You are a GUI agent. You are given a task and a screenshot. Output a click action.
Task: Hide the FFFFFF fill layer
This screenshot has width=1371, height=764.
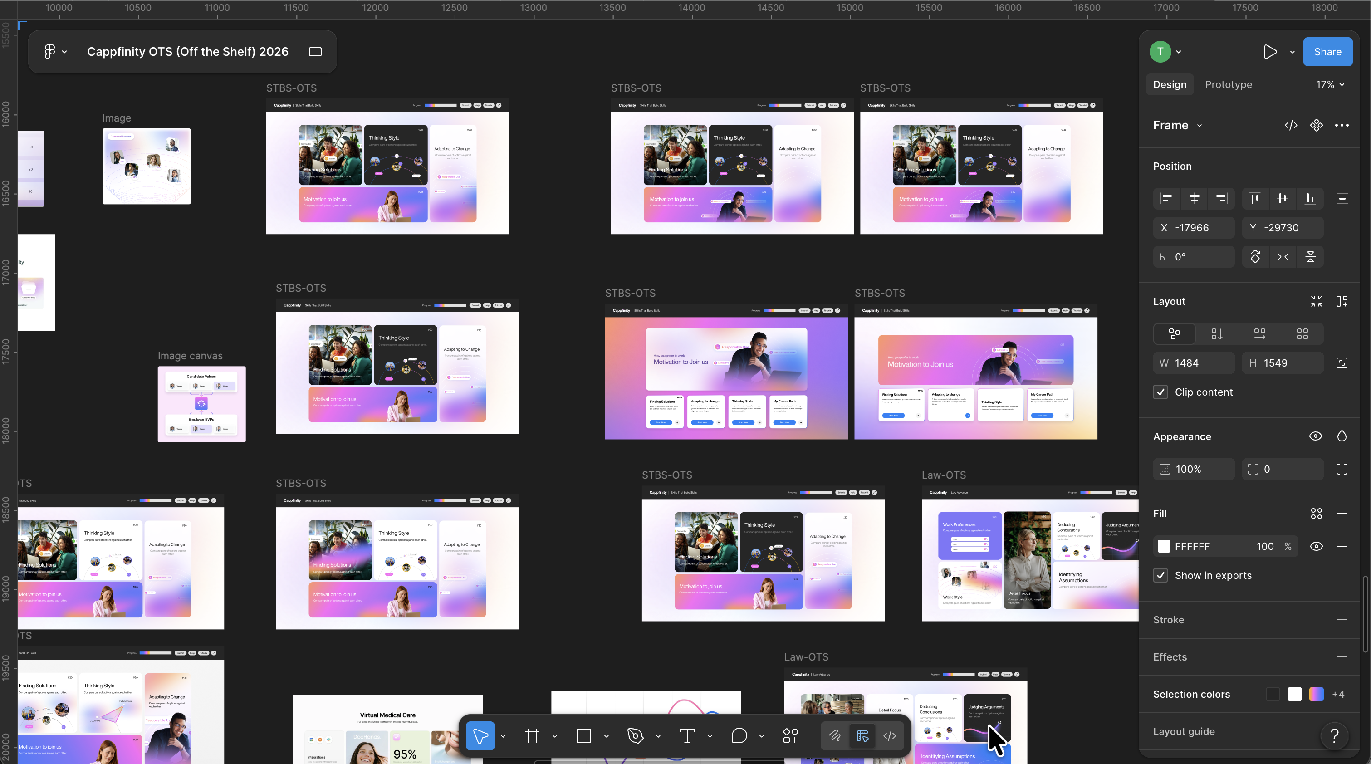click(1316, 546)
